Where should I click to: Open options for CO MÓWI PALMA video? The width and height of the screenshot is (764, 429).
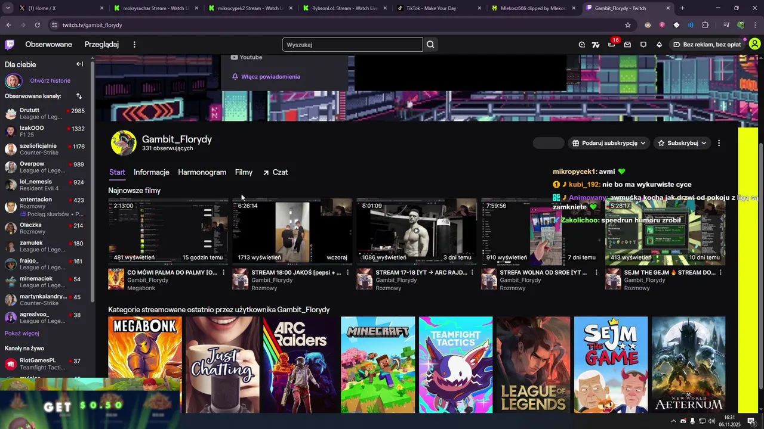(x=224, y=272)
